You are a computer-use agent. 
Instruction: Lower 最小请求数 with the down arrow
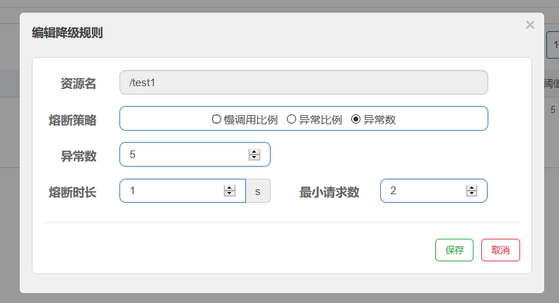[x=471, y=194]
